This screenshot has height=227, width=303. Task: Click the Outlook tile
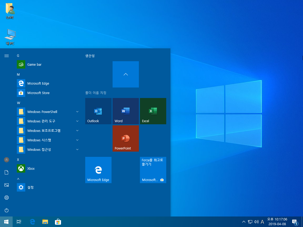pyautogui.click(x=98, y=111)
